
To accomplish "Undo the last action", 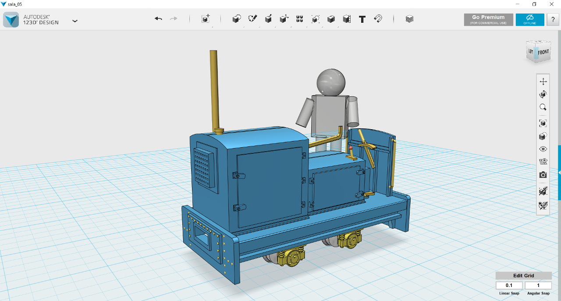I will [x=158, y=19].
